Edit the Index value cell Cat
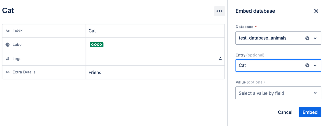Image resolution: width=327 pixels, height=126 pixels. tap(155, 31)
